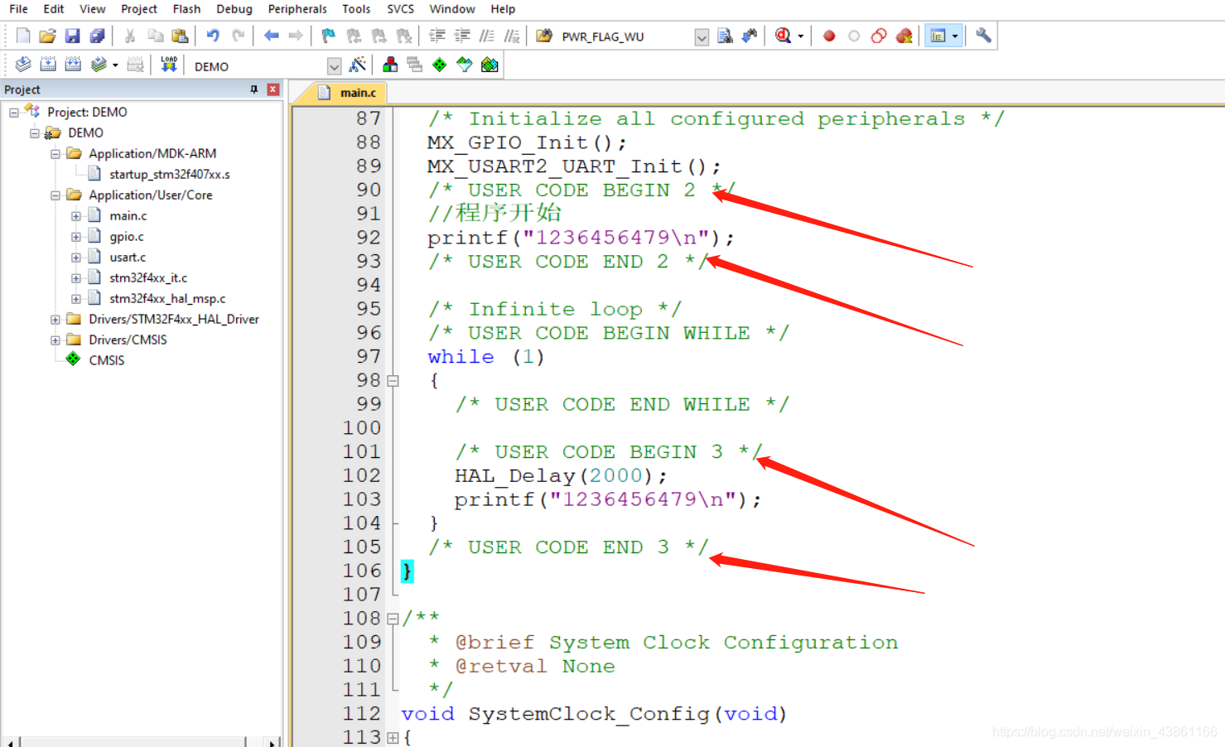Click the Comment selection icon
This screenshot has height=747, width=1225.
tap(487, 36)
